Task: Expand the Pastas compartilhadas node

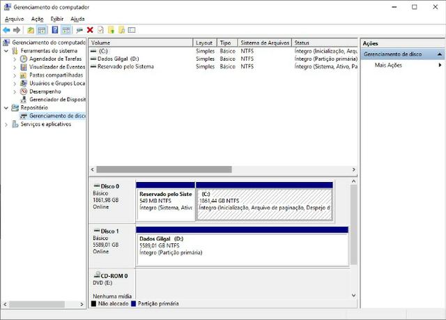Action: click(x=15, y=75)
